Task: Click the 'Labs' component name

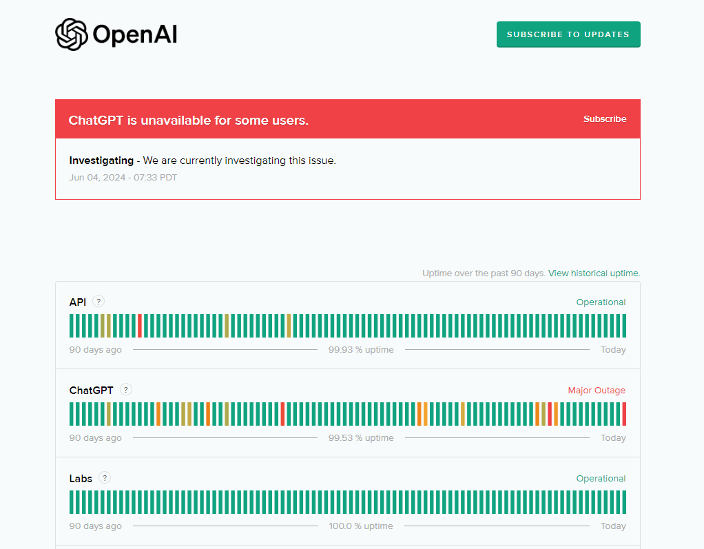Action: tap(81, 479)
